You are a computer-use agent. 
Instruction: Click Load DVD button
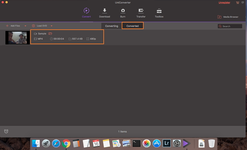click(x=40, y=26)
